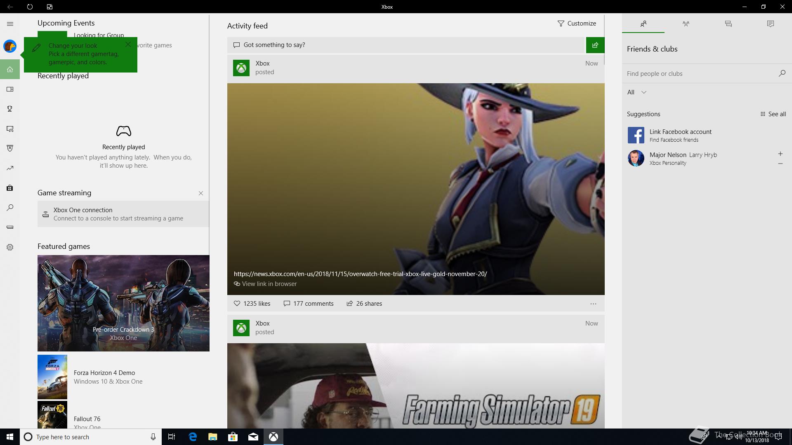The height and width of the screenshot is (445, 792).
Task: Add Major Nelson with plus icon
Action: [780, 154]
